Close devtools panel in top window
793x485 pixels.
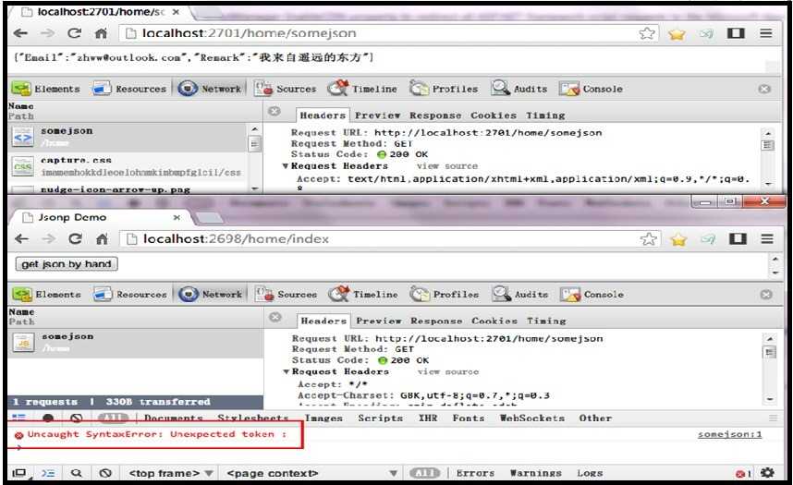[764, 89]
